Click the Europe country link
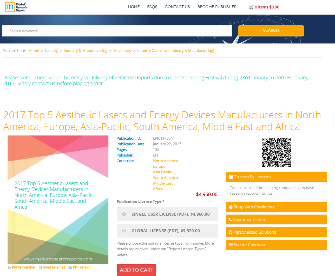The height and width of the screenshot is (276, 335). point(159,166)
